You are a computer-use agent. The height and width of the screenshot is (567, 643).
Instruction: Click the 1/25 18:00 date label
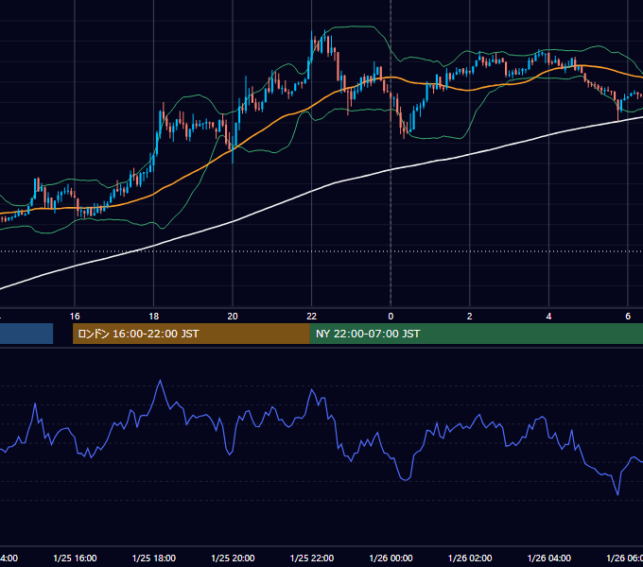coord(154,558)
